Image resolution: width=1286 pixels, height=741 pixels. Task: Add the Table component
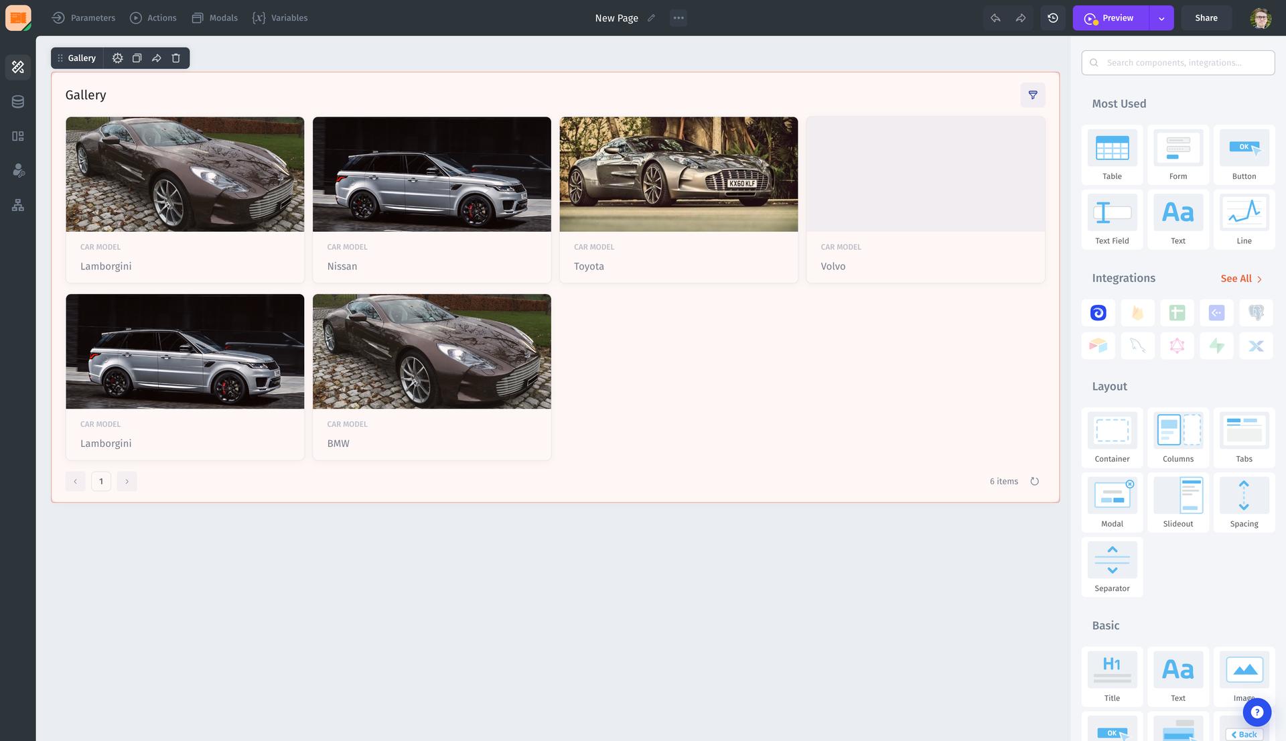1112,155
